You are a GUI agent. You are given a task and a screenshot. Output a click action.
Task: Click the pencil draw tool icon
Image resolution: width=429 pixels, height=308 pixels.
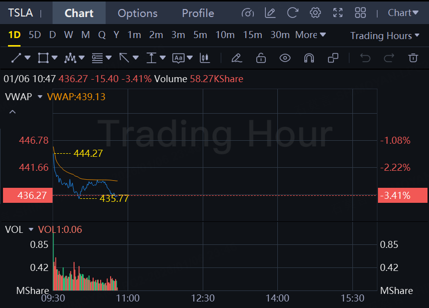[x=237, y=58]
